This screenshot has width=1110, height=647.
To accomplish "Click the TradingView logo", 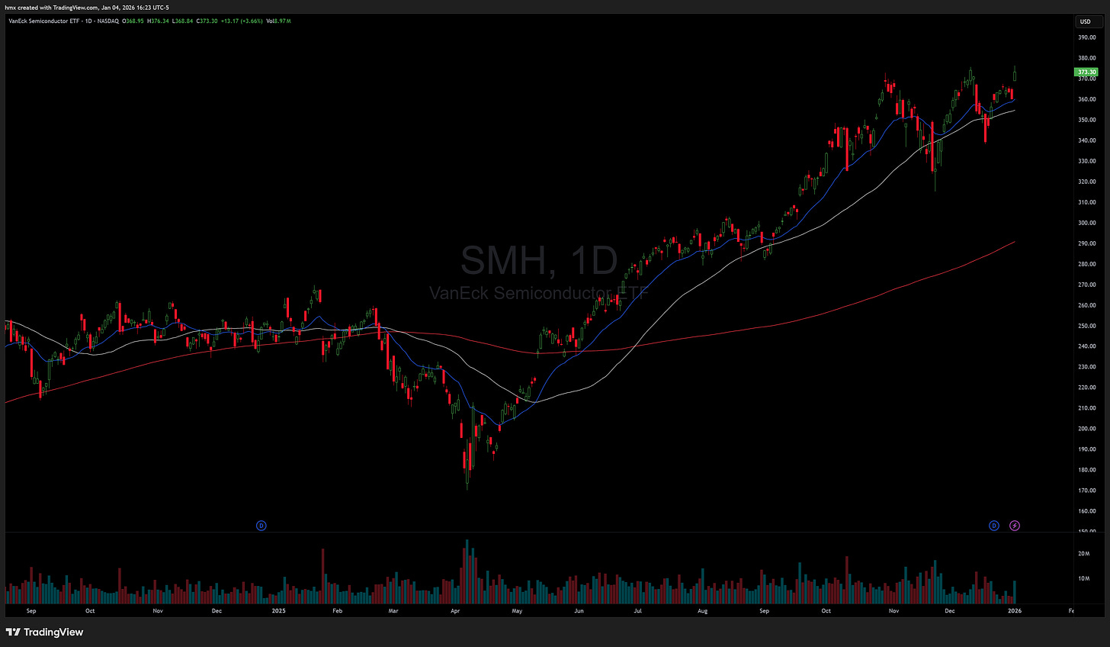I will [x=45, y=632].
